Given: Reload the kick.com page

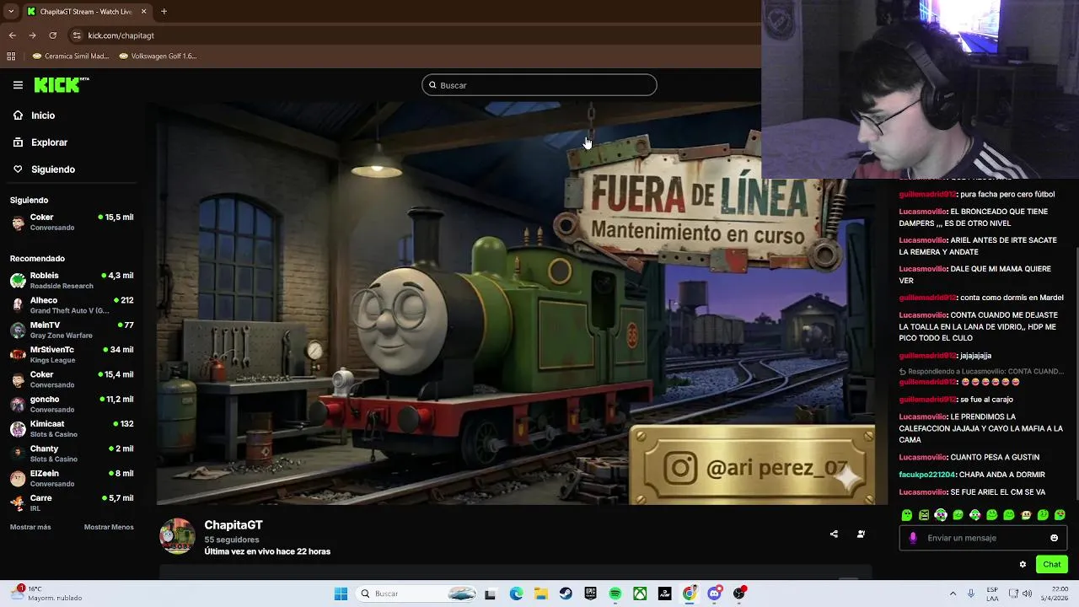Looking at the screenshot, I should point(52,35).
